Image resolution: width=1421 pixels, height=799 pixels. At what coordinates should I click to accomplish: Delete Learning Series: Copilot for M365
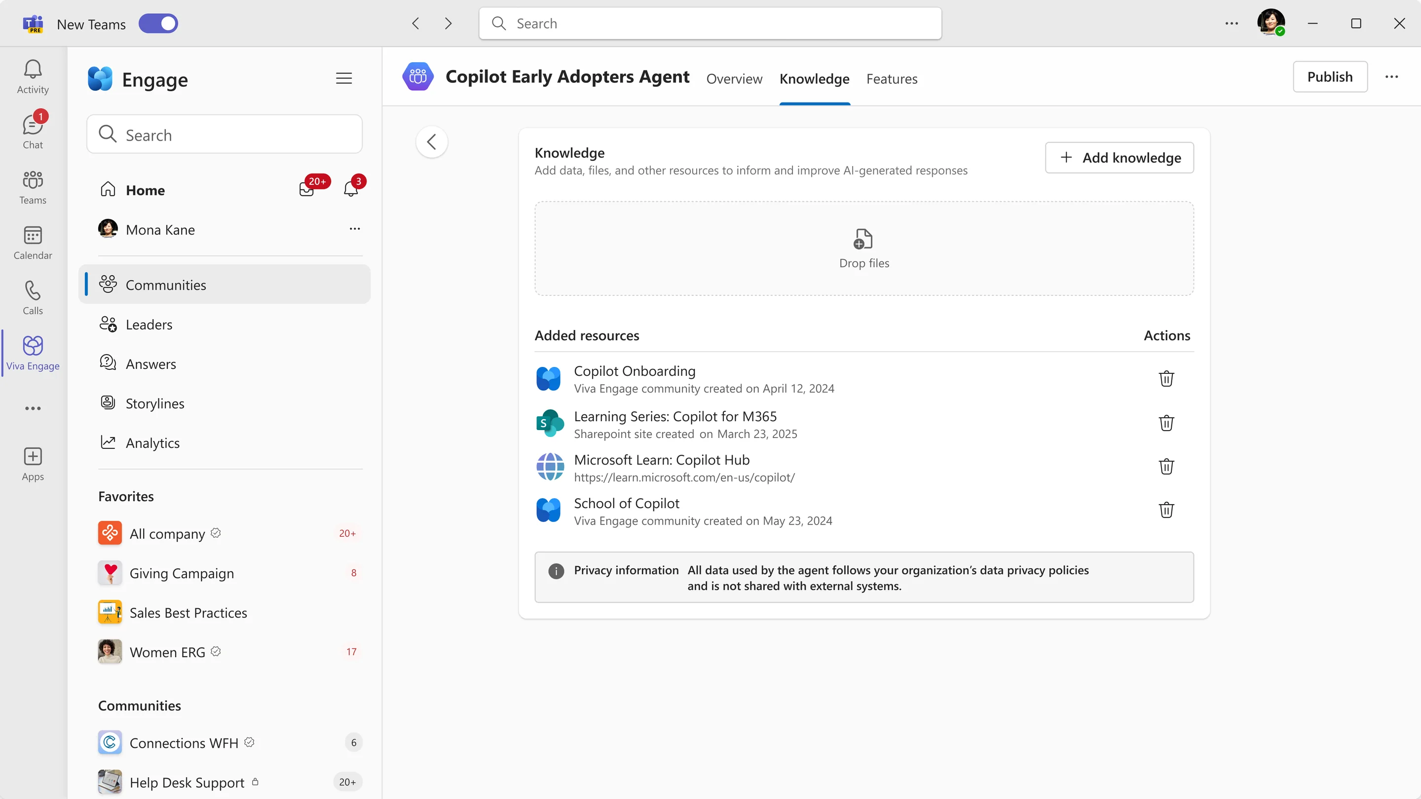pyautogui.click(x=1166, y=424)
